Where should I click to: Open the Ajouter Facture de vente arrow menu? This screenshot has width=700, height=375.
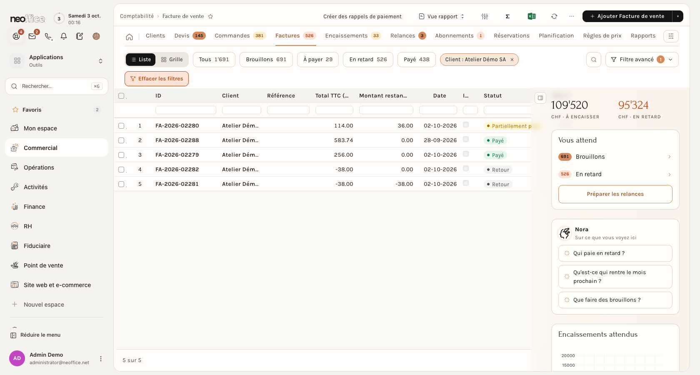coord(678,16)
